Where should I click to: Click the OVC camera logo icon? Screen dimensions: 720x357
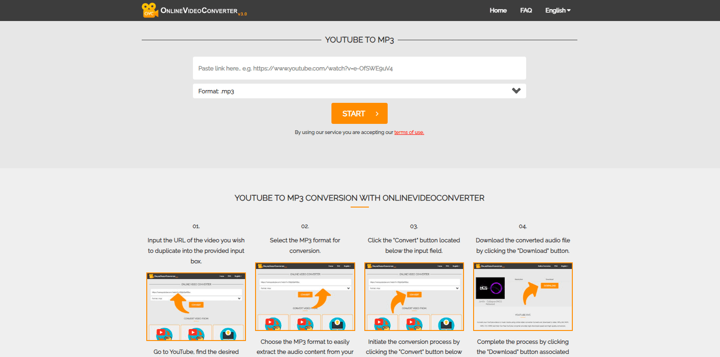click(150, 10)
